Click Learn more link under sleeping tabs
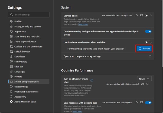The height and width of the screenshot is (113, 163). click(77, 111)
